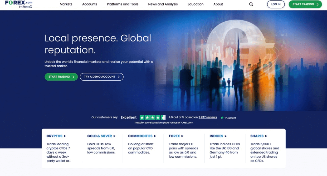Open the Accounts menu
The height and width of the screenshot is (176, 327).
(x=90, y=4)
